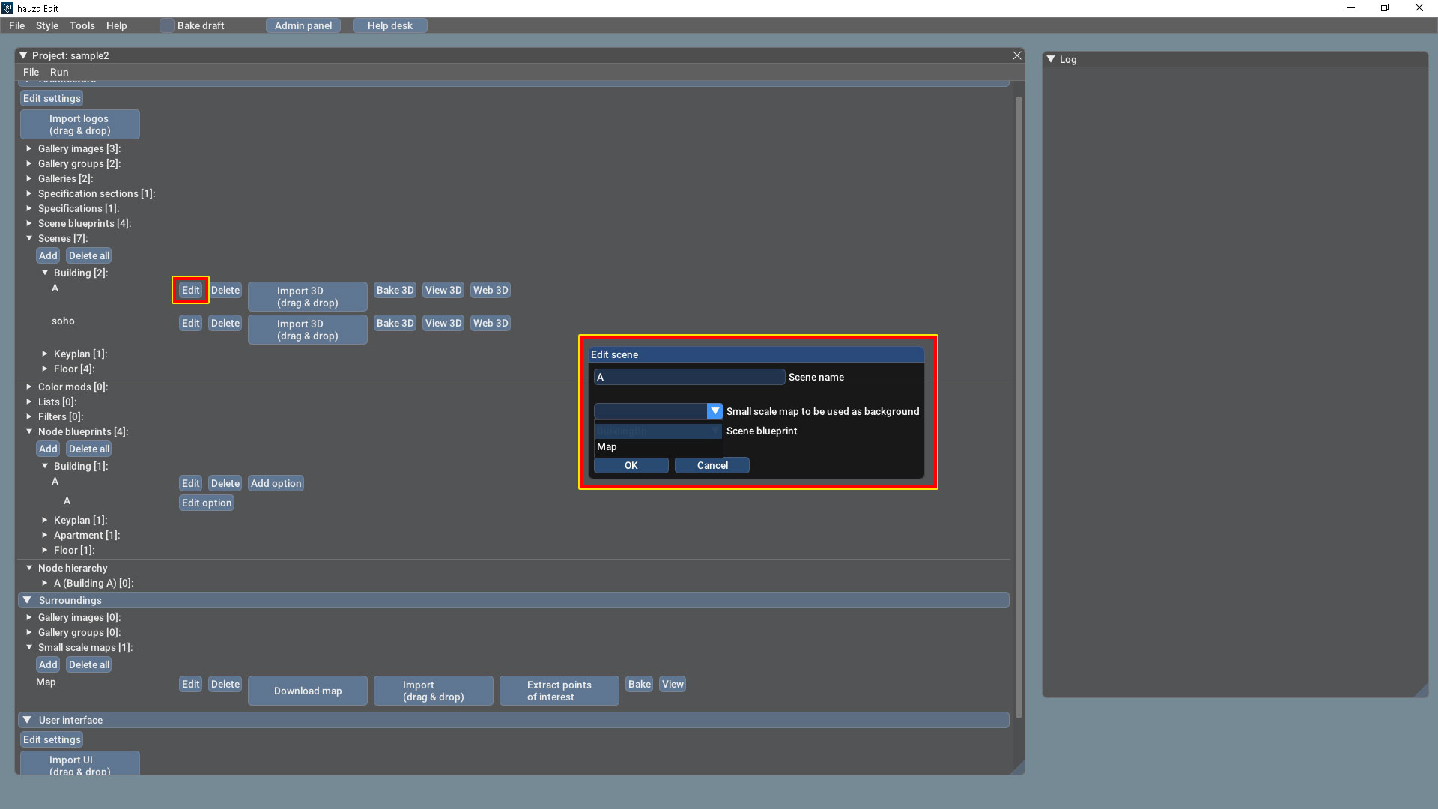Open the Run menu in project panel
Screen dimensions: 1438x809
(x=59, y=72)
